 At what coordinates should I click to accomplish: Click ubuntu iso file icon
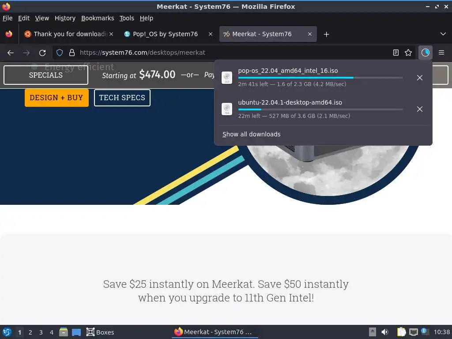coord(227,109)
